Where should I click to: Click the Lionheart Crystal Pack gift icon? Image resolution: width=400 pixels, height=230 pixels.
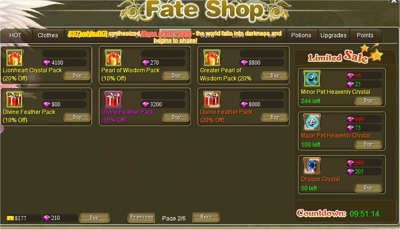[14, 58]
